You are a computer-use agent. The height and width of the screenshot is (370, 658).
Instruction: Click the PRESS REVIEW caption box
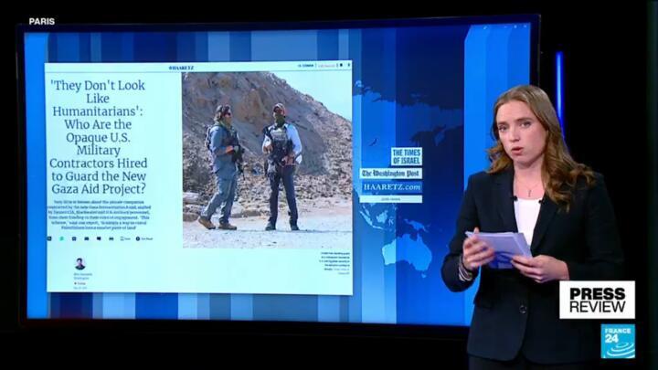point(597,300)
